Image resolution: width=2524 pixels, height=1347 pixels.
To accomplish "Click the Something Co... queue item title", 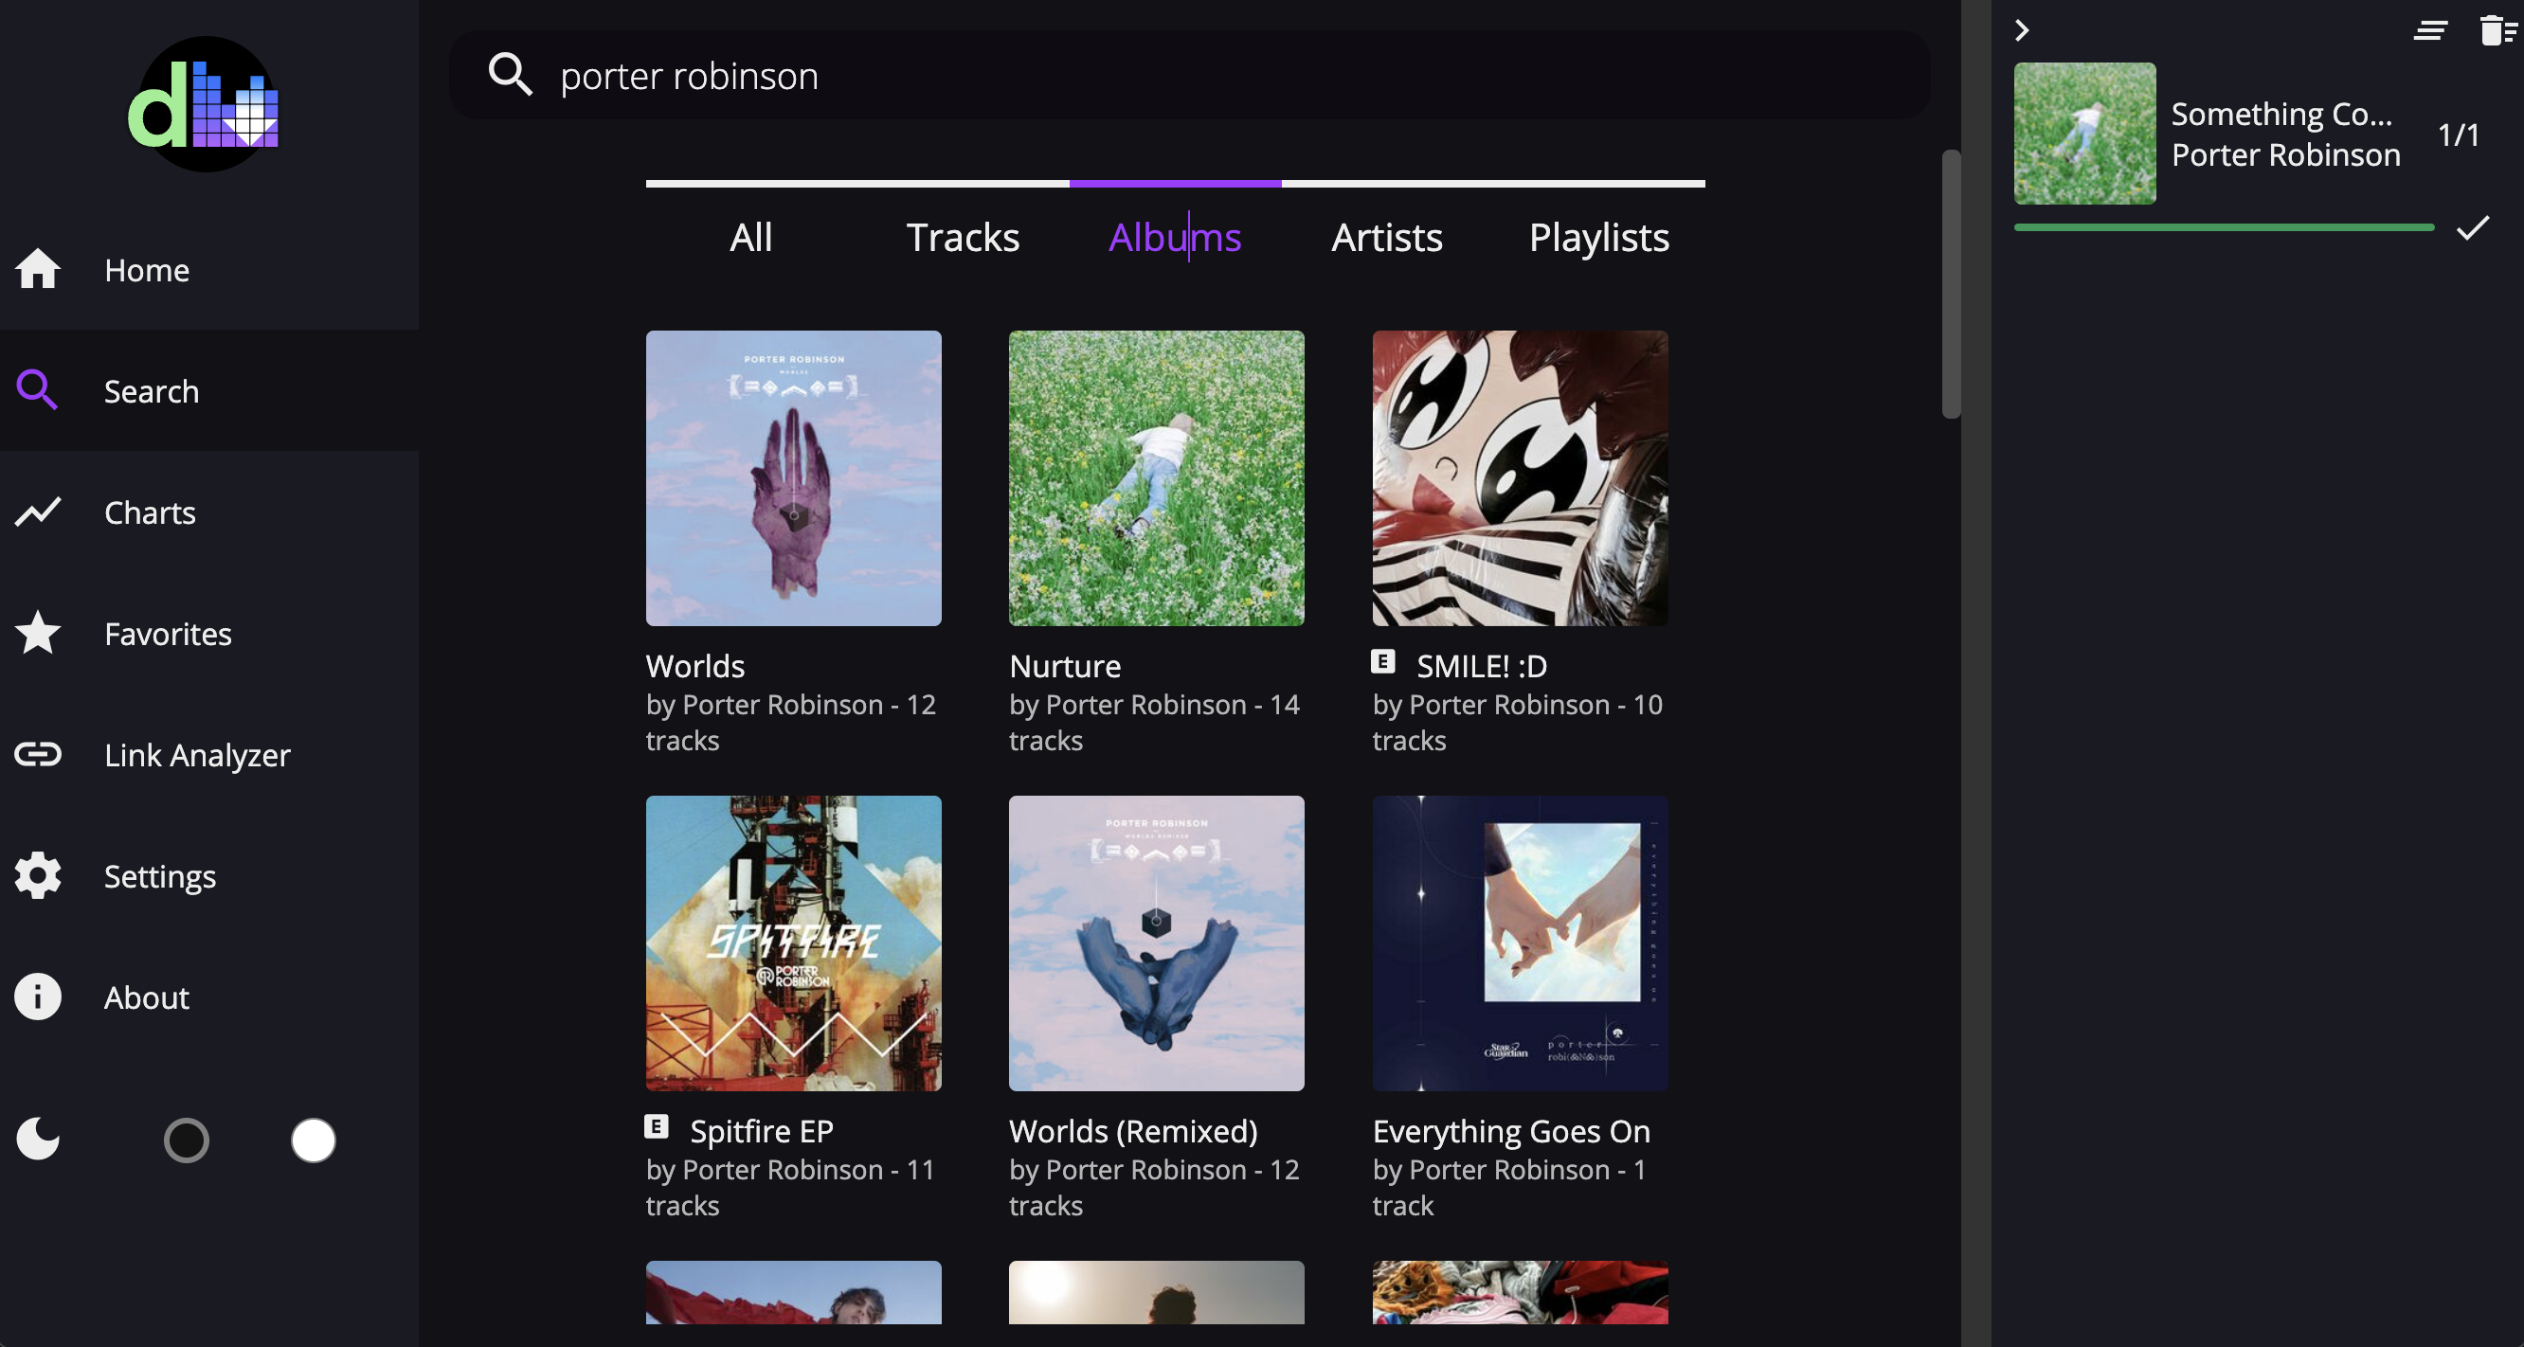I will click(2281, 114).
